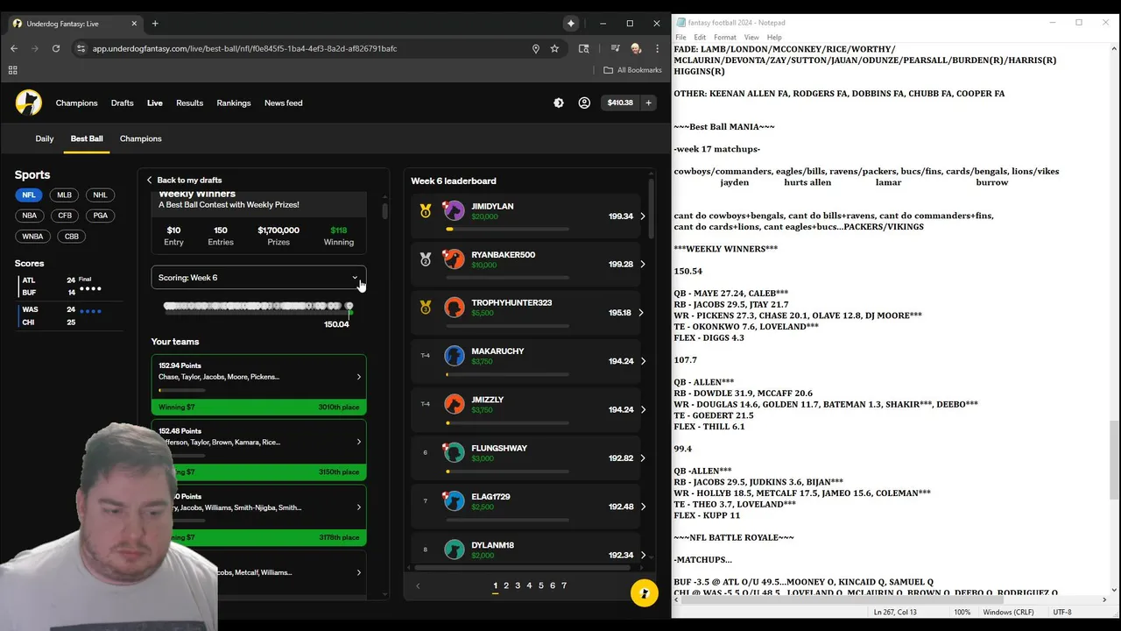Click the browser address bar URL

point(244,48)
